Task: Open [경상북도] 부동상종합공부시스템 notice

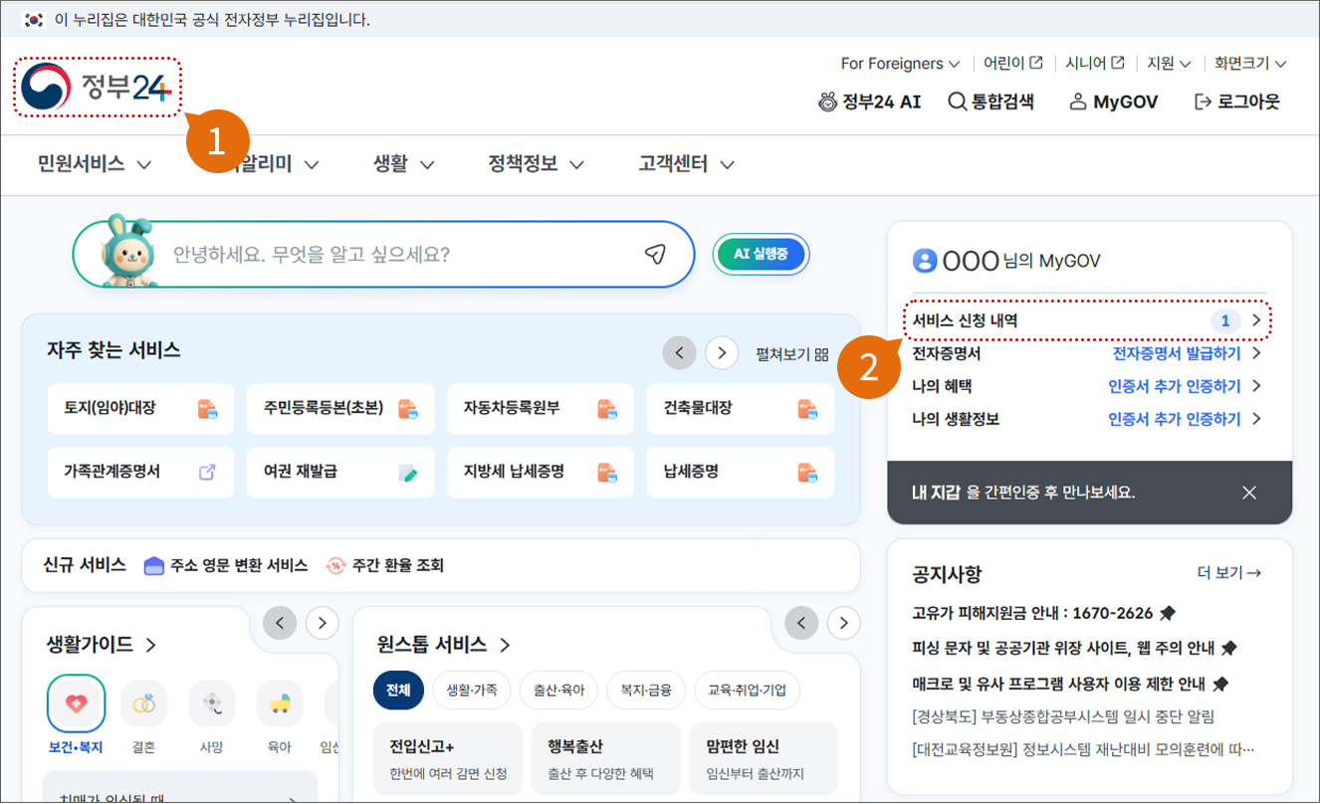Action: (1063, 716)
